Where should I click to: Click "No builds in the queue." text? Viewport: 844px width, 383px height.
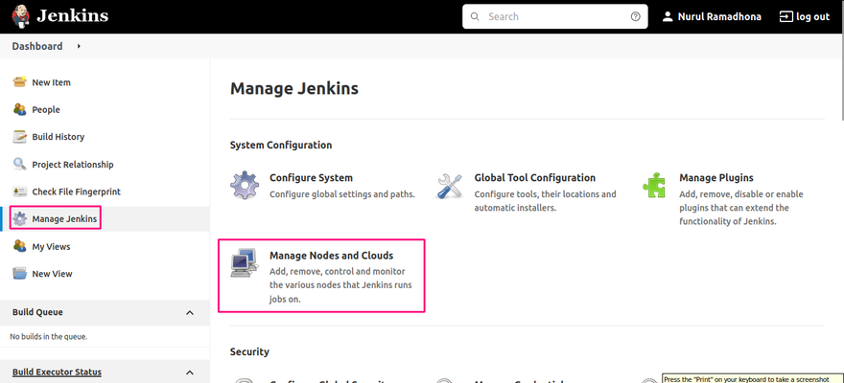[49, 337]
